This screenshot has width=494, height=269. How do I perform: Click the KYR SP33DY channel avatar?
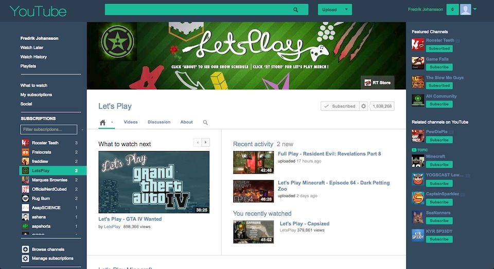[418, 236]
